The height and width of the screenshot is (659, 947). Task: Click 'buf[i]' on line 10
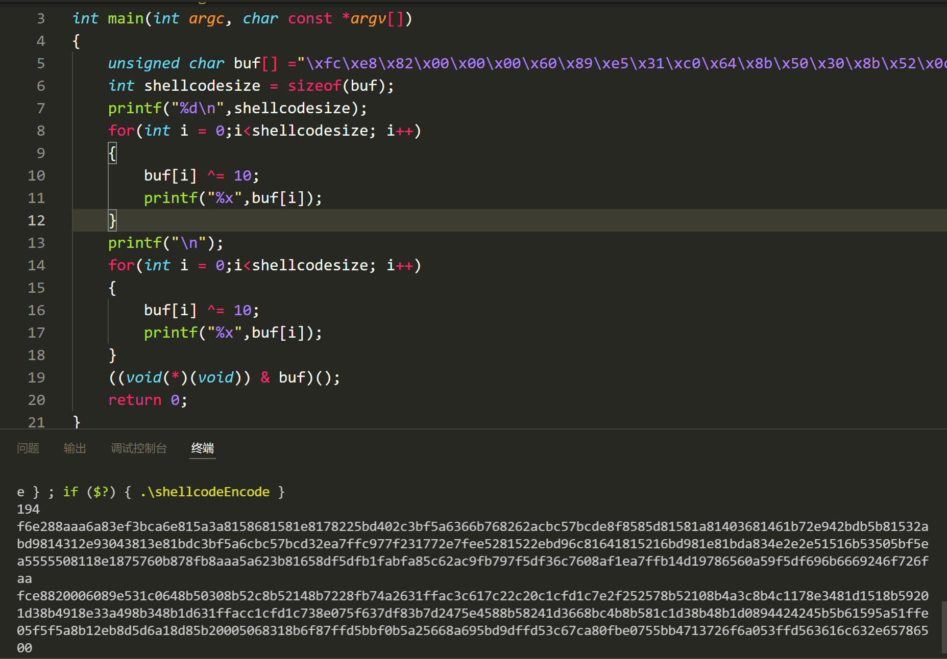click(171, 176)
